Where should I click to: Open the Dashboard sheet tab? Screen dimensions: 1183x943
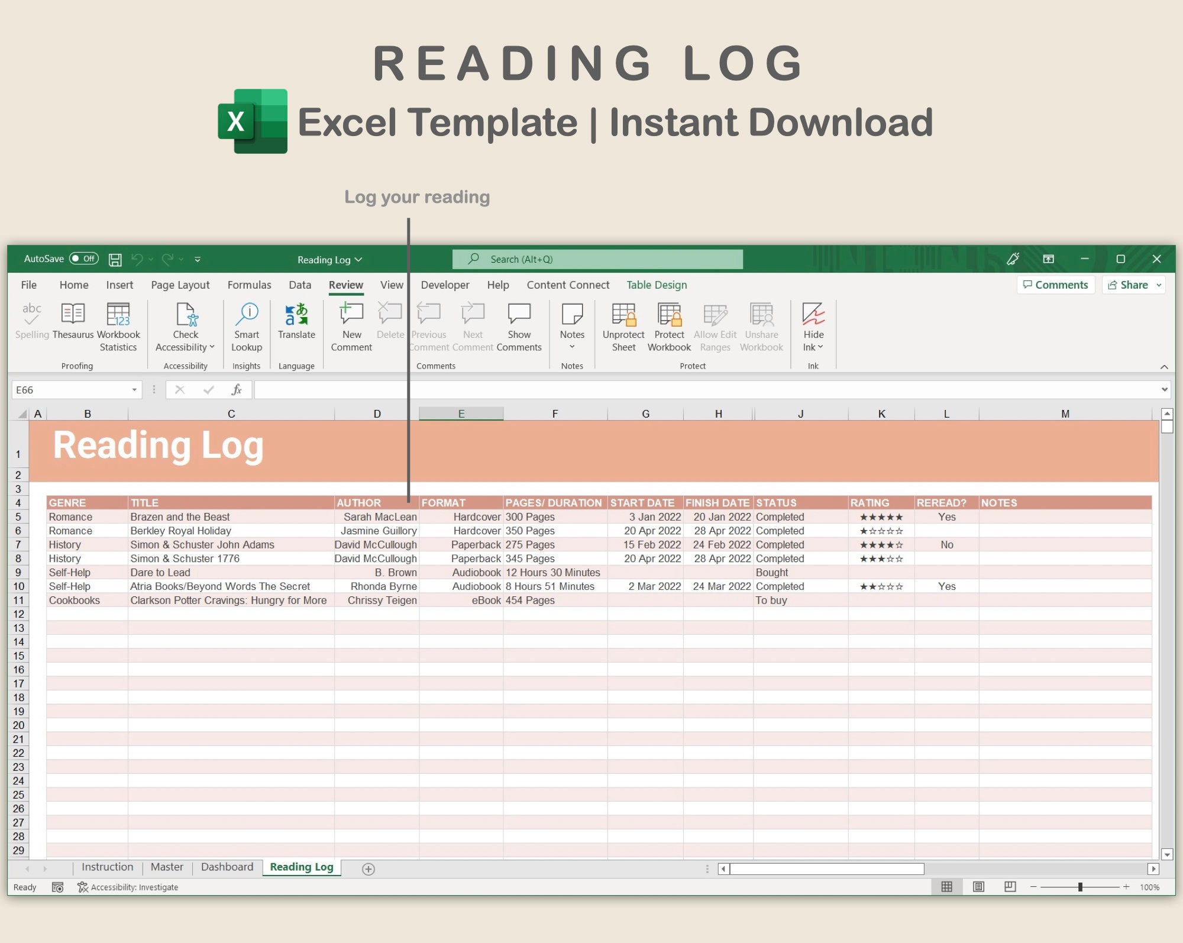point(227,867)
